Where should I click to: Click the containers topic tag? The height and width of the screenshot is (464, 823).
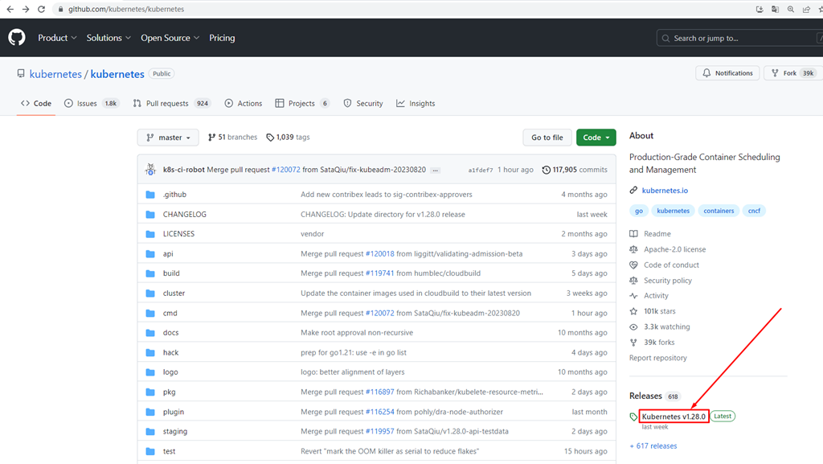(719, 211)
